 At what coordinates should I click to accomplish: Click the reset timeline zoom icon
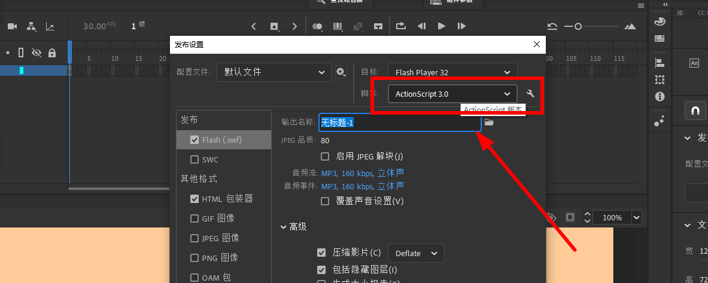coord(552,27)
